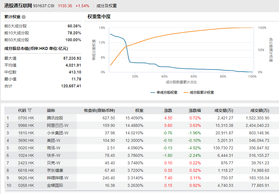Viewport: 279px width, 194px height.
Task: Open the 3690.HK stock code link
Action: (x=26, y=140)
